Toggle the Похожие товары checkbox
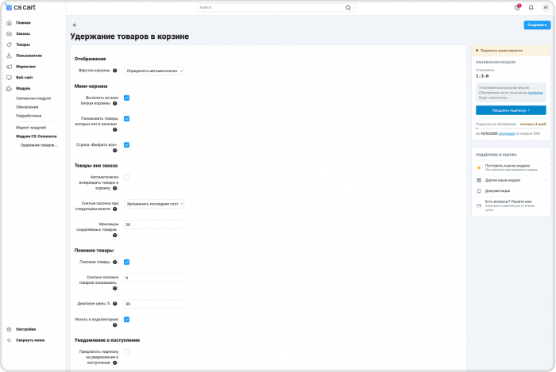This screenshot has height=372, width=556. coord(126,263)
